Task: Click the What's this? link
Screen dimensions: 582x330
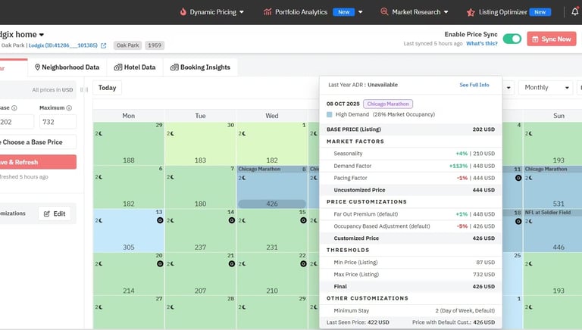Action: tap(482, 43)
